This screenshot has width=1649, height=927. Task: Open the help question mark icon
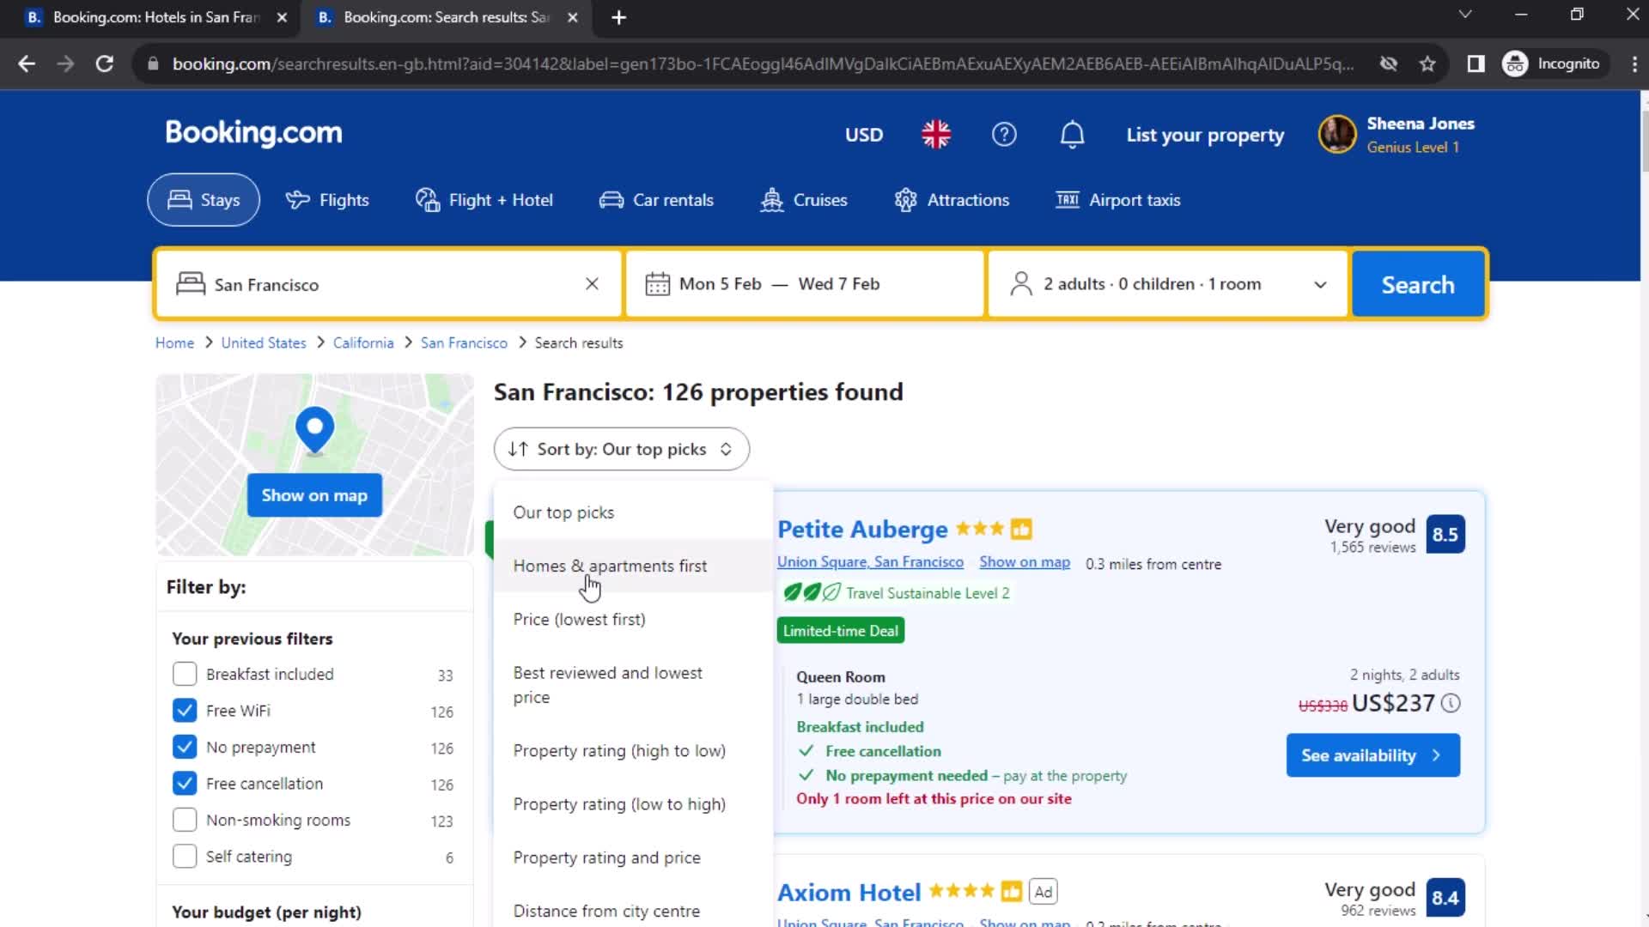1004,135
